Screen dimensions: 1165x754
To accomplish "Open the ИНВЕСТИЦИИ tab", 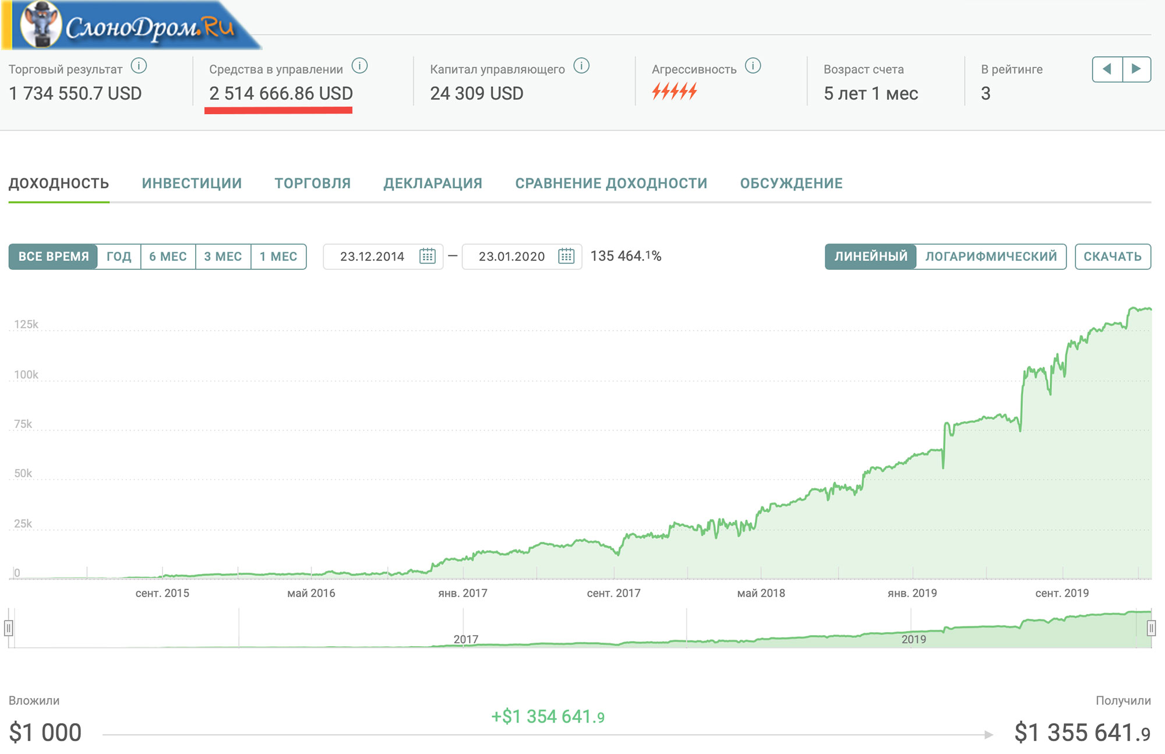I will point(192,184).
